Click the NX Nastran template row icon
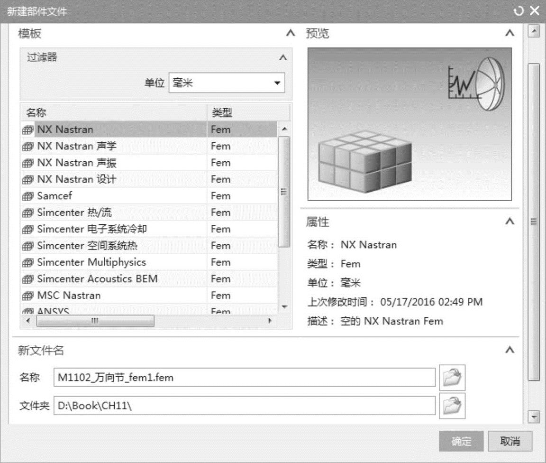This screenshot has width=546, height=463. (x=28, y=130)
